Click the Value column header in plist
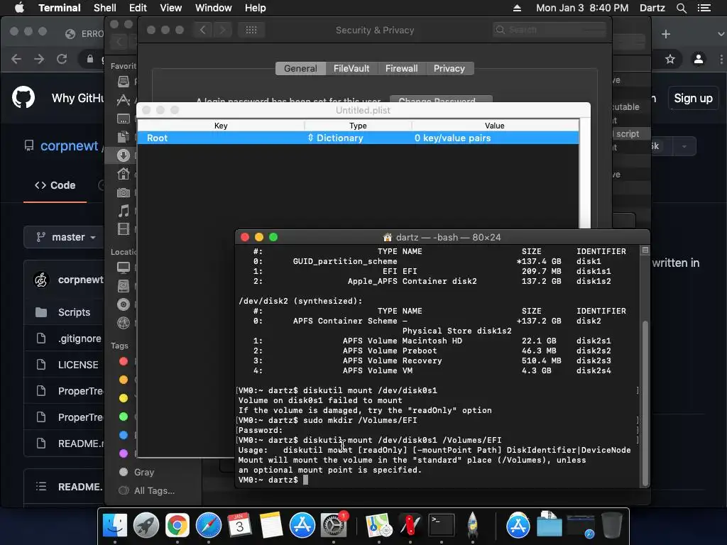Screen dimensions: 727x545 [x=495, y=126]
